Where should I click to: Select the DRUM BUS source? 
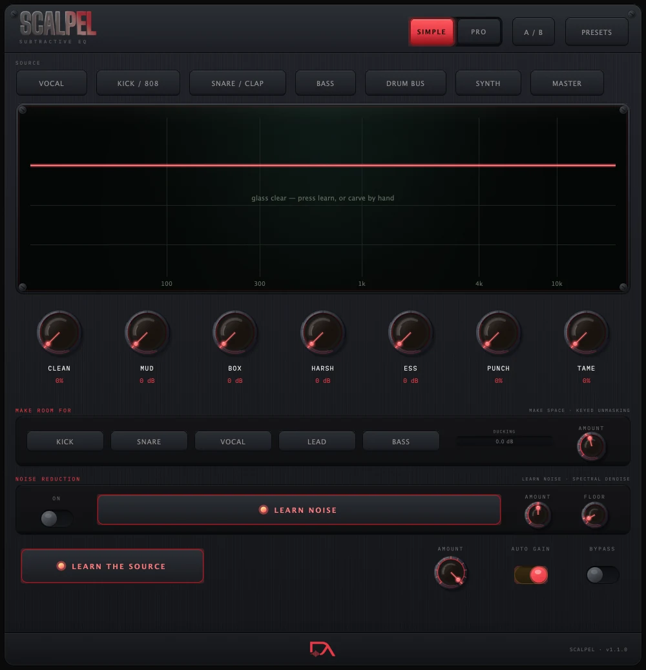click(405, 83)
